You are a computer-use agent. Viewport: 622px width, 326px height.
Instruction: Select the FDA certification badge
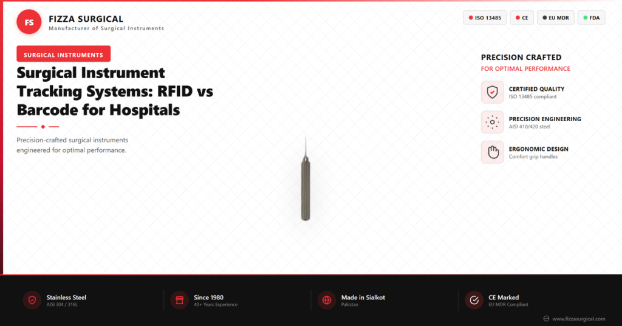pyautogui.click(x=591, y=18)
